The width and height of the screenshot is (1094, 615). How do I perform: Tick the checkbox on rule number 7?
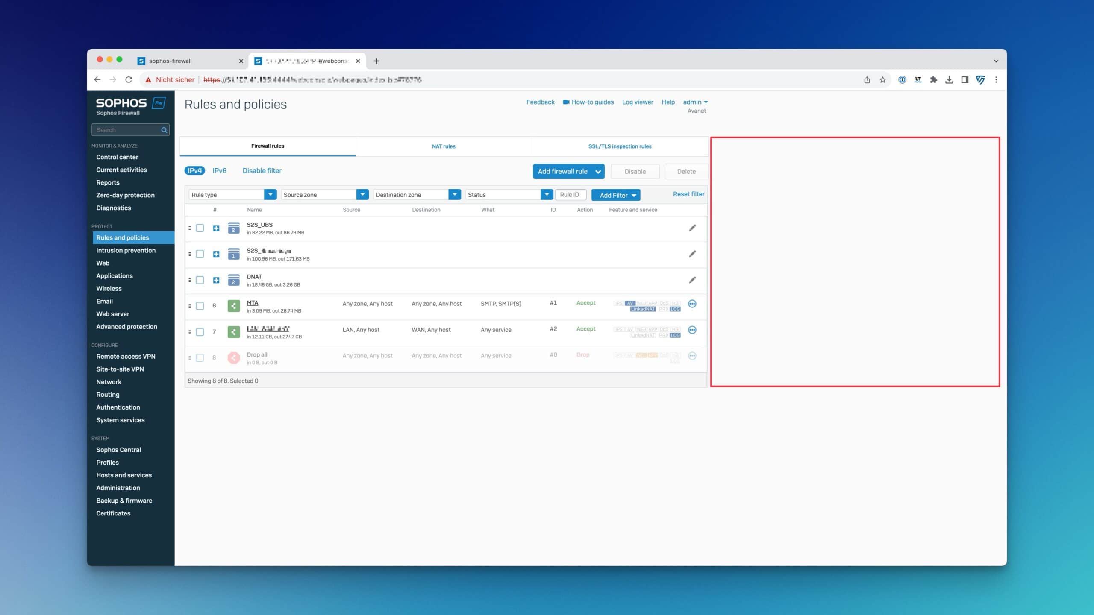200,331
